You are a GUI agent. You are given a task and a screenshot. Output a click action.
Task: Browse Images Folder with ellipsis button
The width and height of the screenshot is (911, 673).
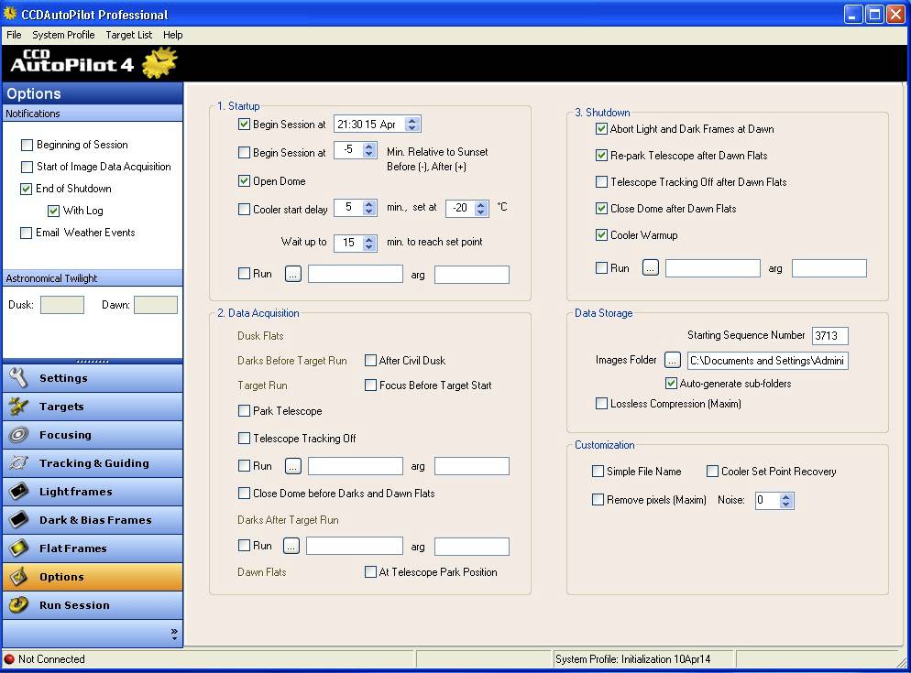point(673,360)
